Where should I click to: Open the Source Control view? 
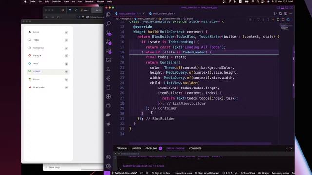[x=108, y=33]
